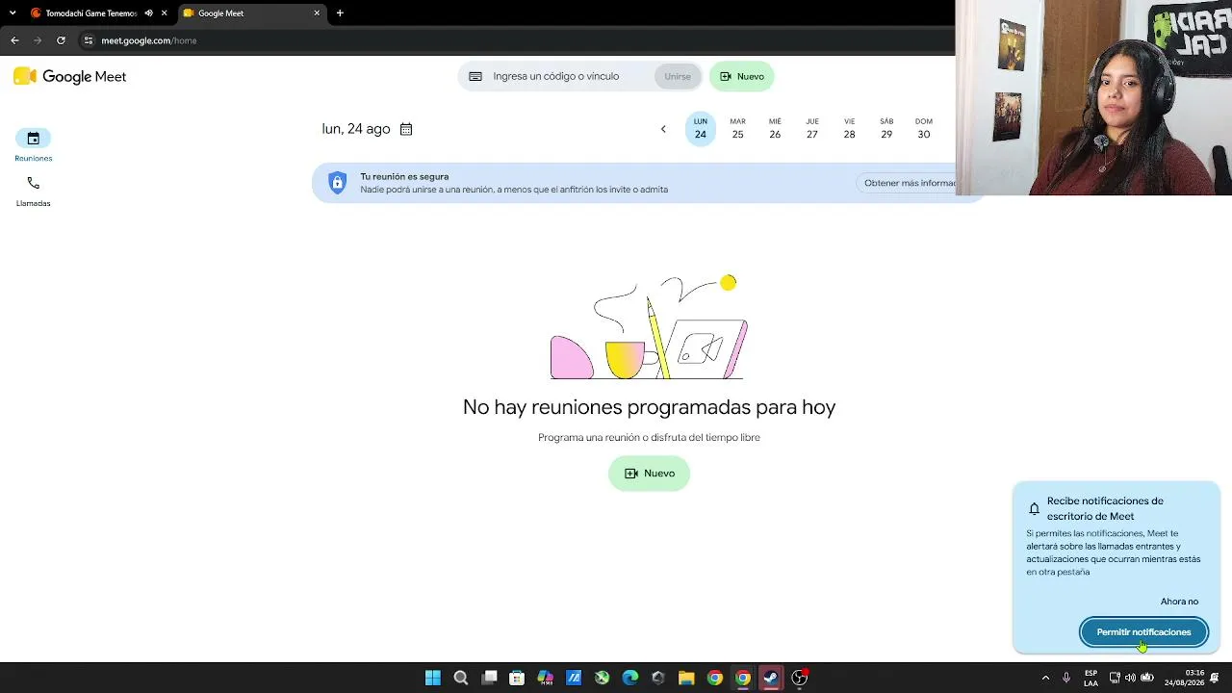Click the bell icon in notification card
Image resolution: width=1232 pixels, height=693 pixels.
coord(1035,508)
